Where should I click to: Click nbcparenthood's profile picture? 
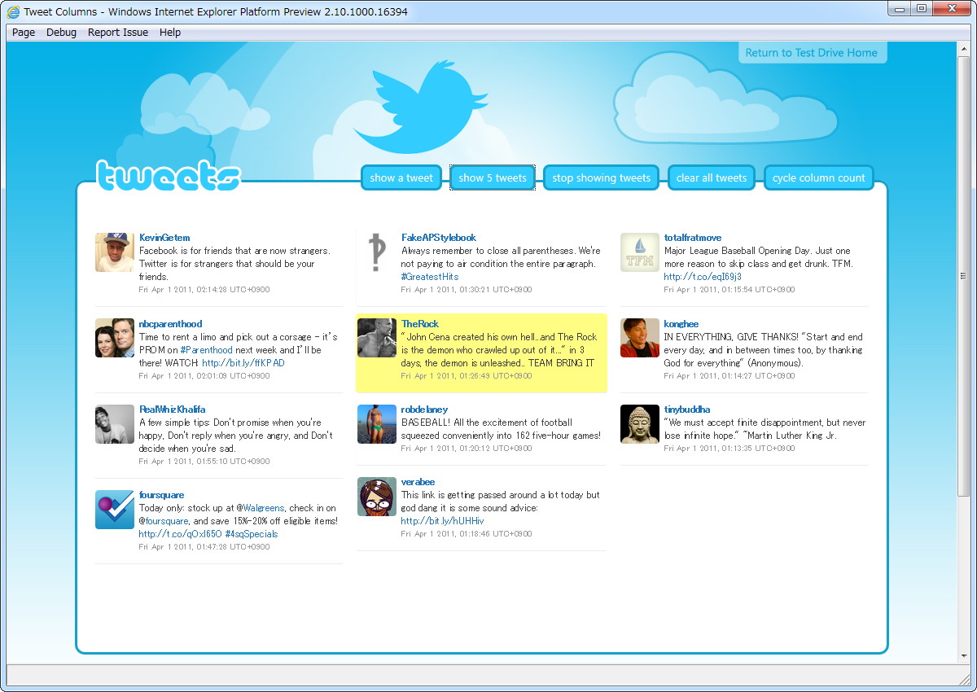click(x=114, y=337)
